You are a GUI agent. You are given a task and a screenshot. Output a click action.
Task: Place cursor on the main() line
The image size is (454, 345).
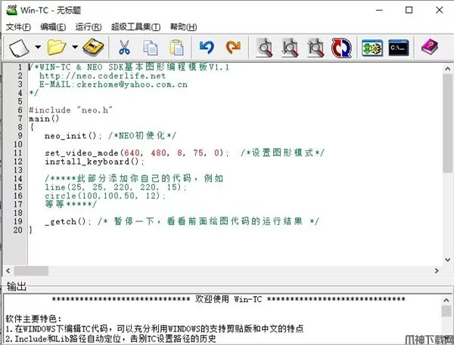44,119
